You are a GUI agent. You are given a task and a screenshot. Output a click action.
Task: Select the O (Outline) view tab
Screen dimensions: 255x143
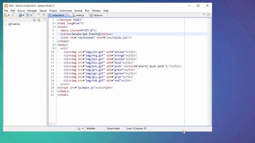coord(29,15)
